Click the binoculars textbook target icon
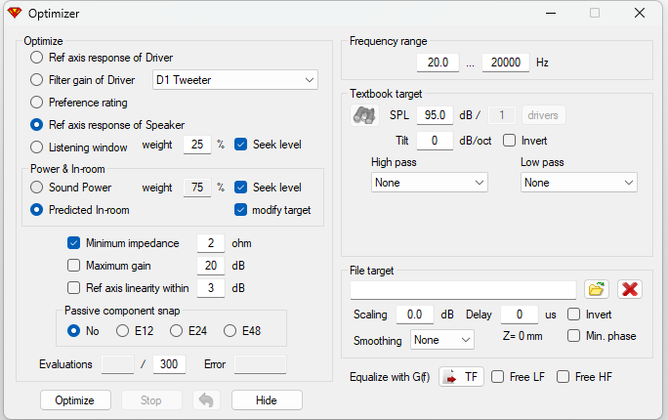The width and height of the screenshot is (668, 420). [364, 115]
